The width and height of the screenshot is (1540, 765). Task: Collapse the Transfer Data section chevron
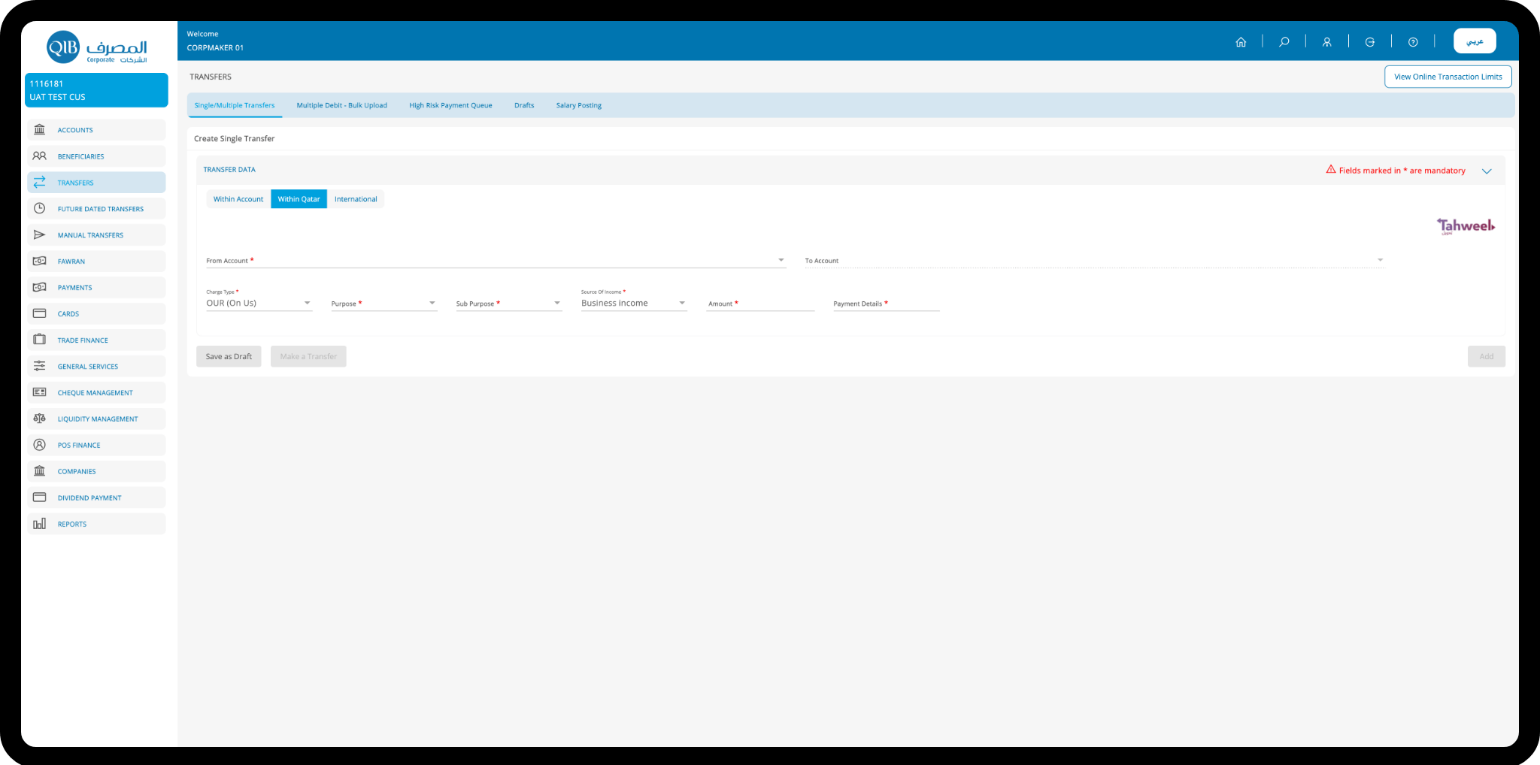[1487, 171]
